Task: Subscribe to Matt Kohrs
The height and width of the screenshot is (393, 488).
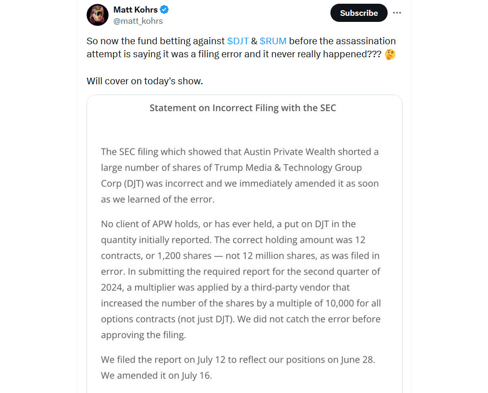Action: click(359, 13)
